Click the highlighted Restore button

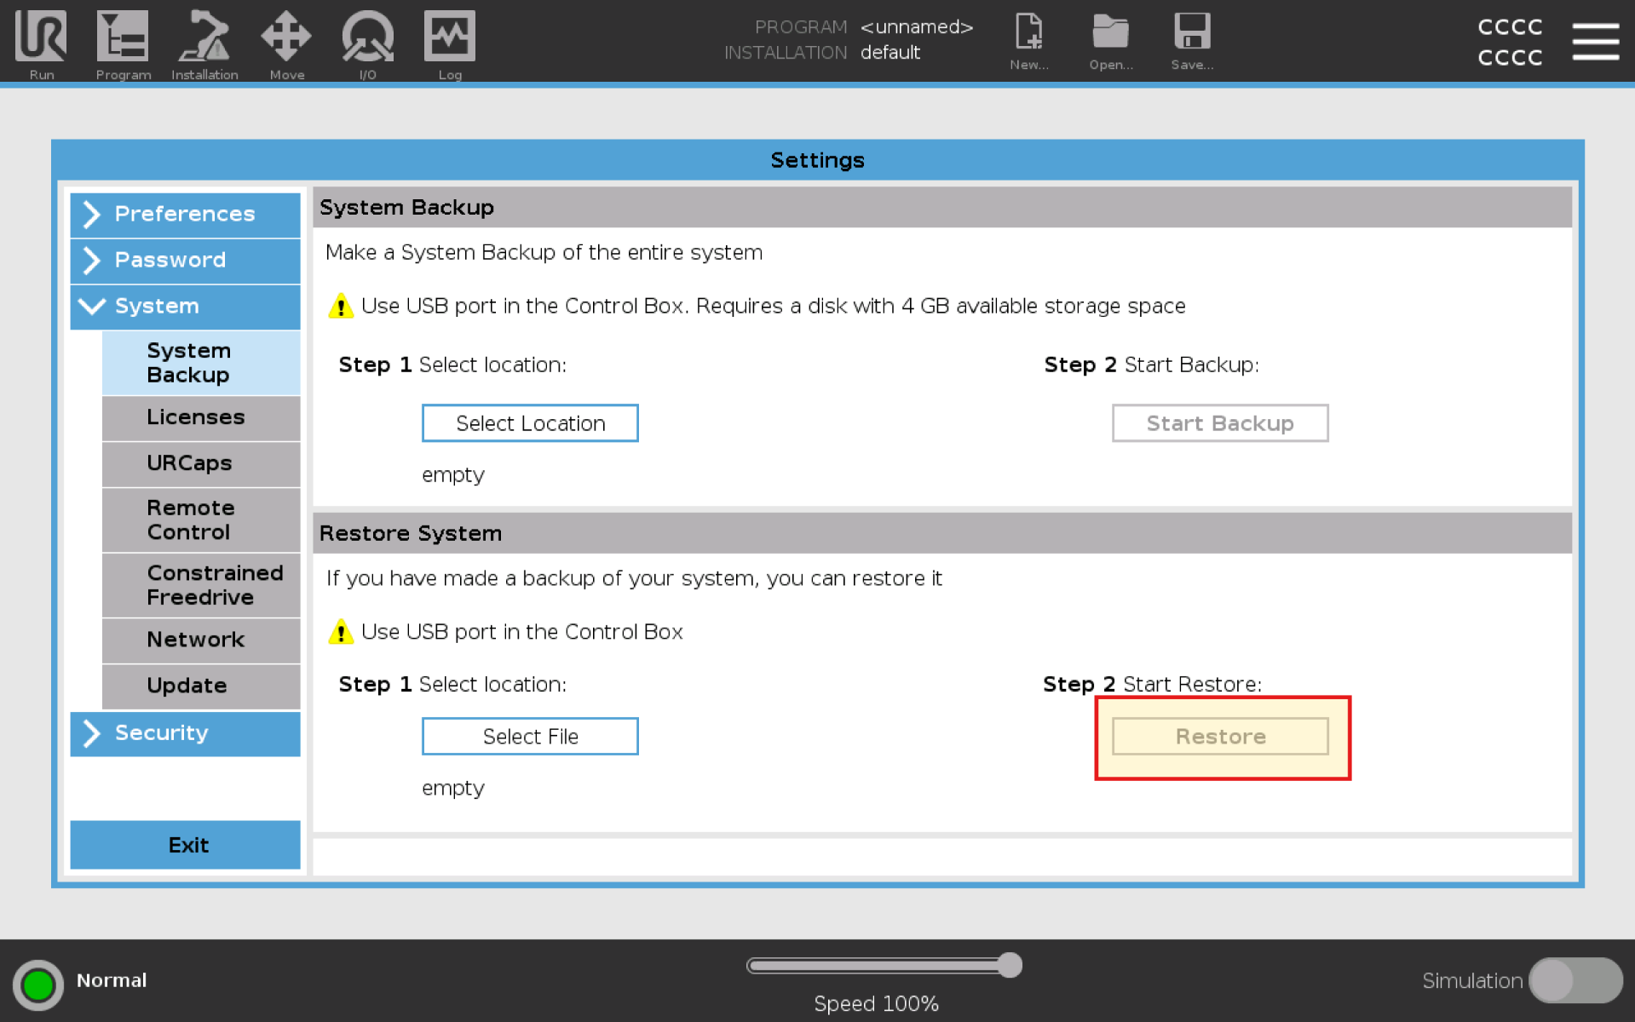[x=1220, y=736]
